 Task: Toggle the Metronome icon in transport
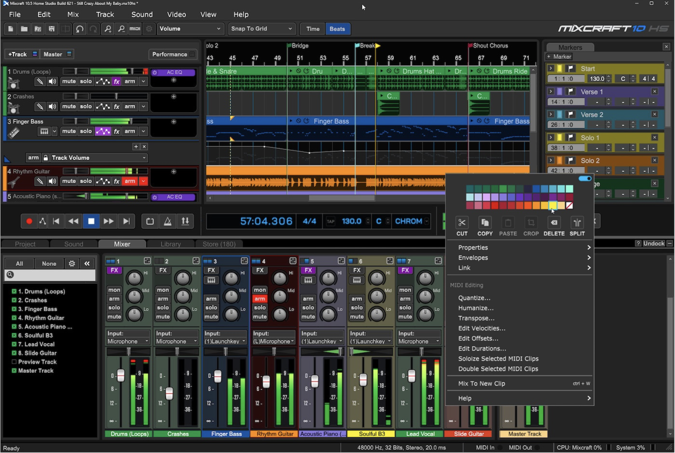[168, 221]
